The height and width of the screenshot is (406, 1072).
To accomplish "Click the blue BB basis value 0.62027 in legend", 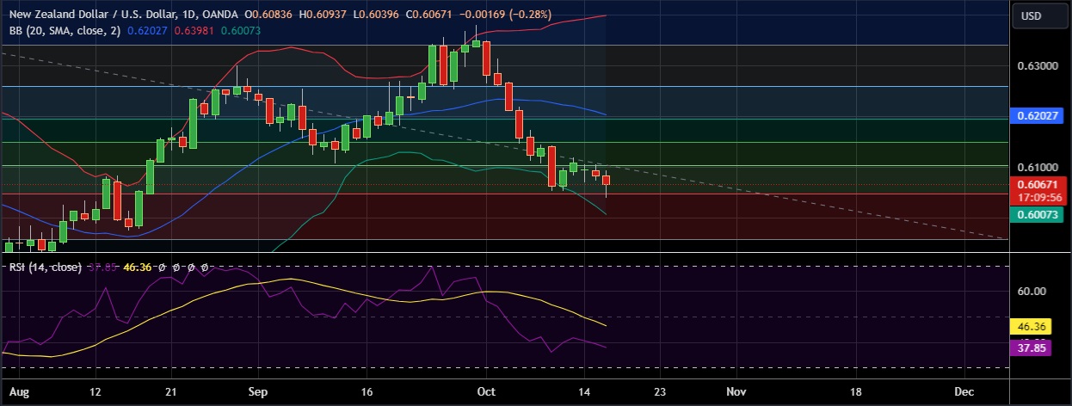I will pos(145,30).
